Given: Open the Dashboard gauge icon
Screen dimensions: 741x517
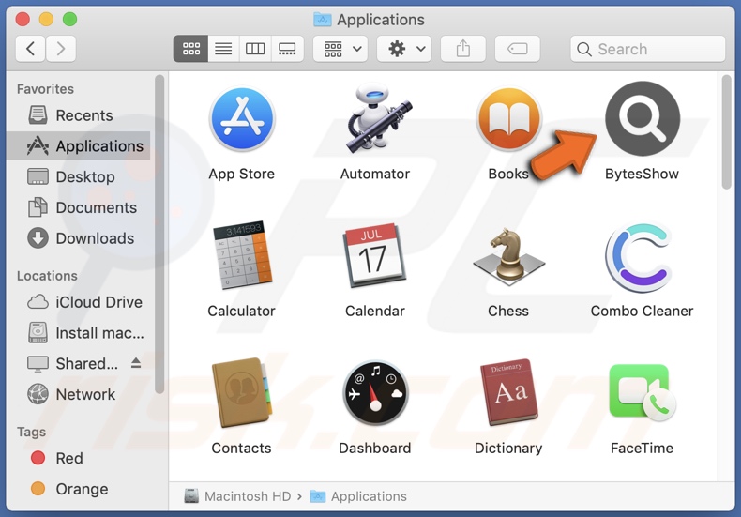Looking at the screenshot, I should (x=376, y=393).
